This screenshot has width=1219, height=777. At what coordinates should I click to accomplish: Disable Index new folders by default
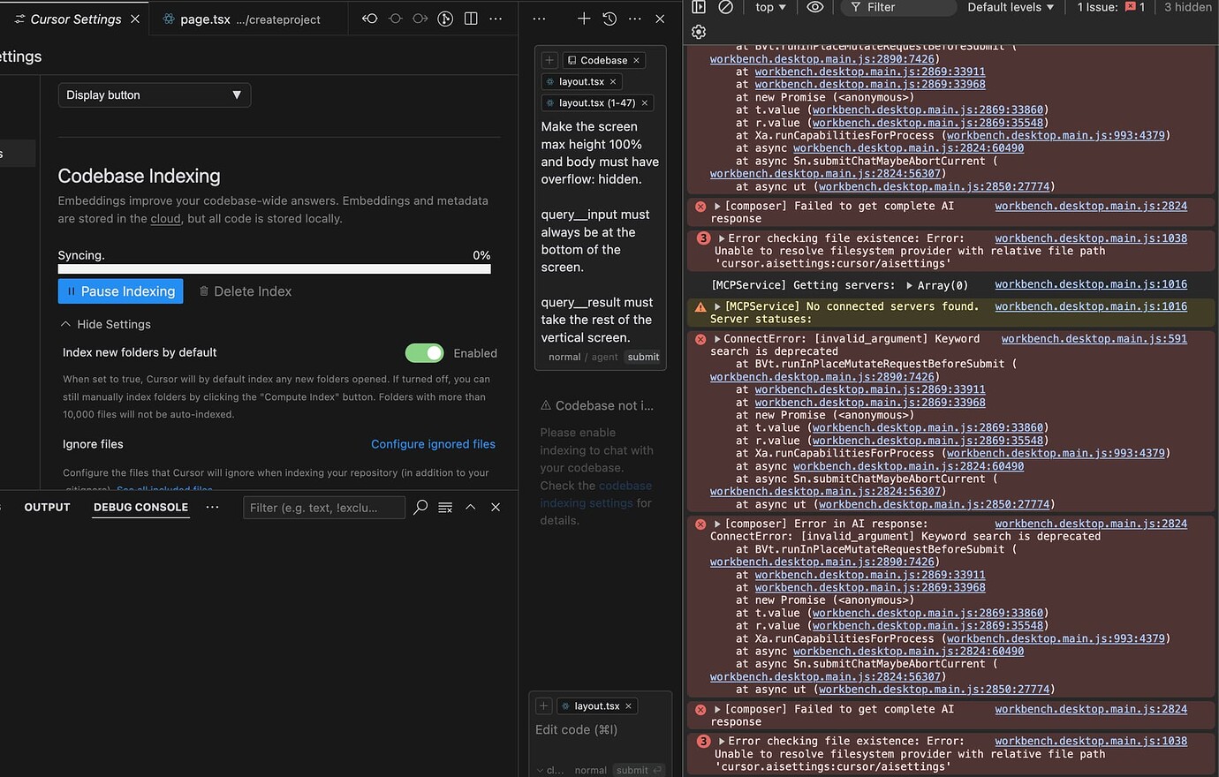pos(424,352)
